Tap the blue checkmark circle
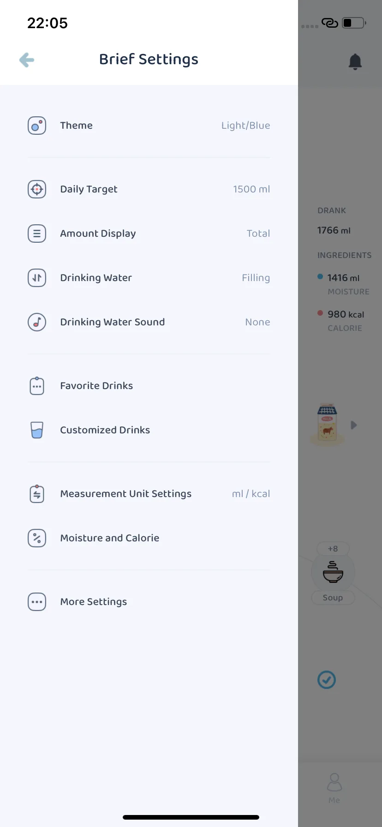382x827 pixels. pos(327,680)
